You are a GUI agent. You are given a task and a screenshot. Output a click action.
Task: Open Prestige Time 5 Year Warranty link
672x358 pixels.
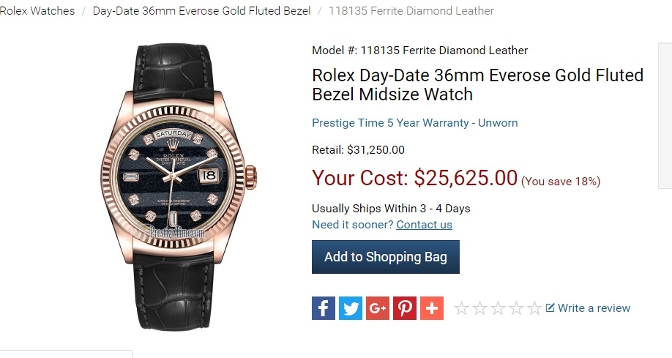[x=414, y=123]
